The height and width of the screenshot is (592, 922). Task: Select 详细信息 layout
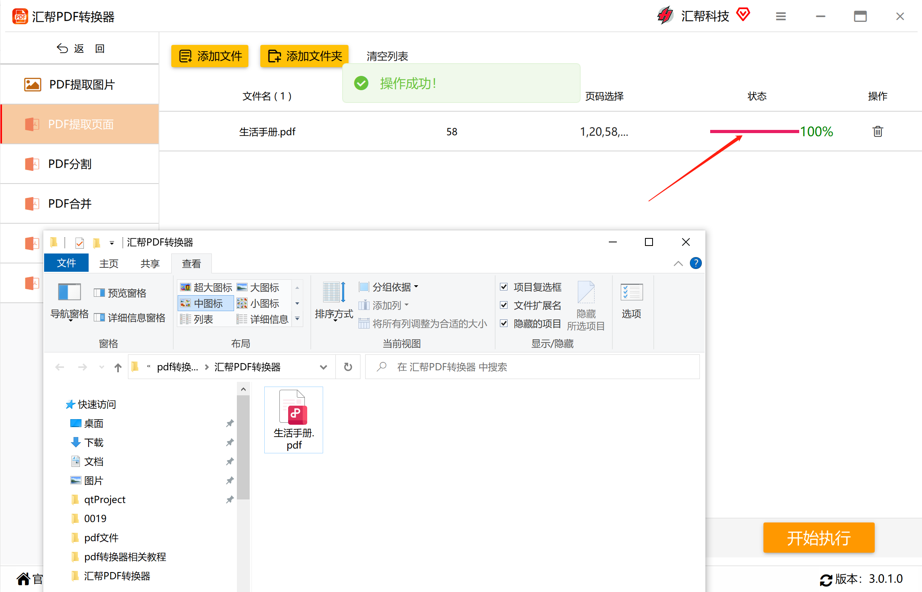(x=262, y=319)
